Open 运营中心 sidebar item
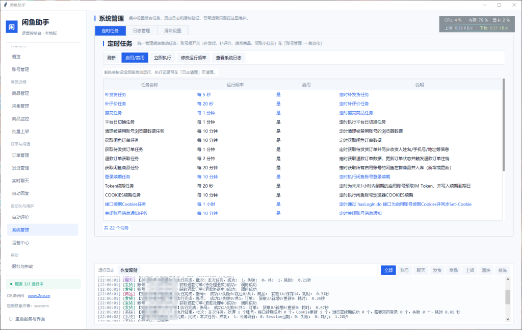The image size is (522, 330). tap(43, 243)
